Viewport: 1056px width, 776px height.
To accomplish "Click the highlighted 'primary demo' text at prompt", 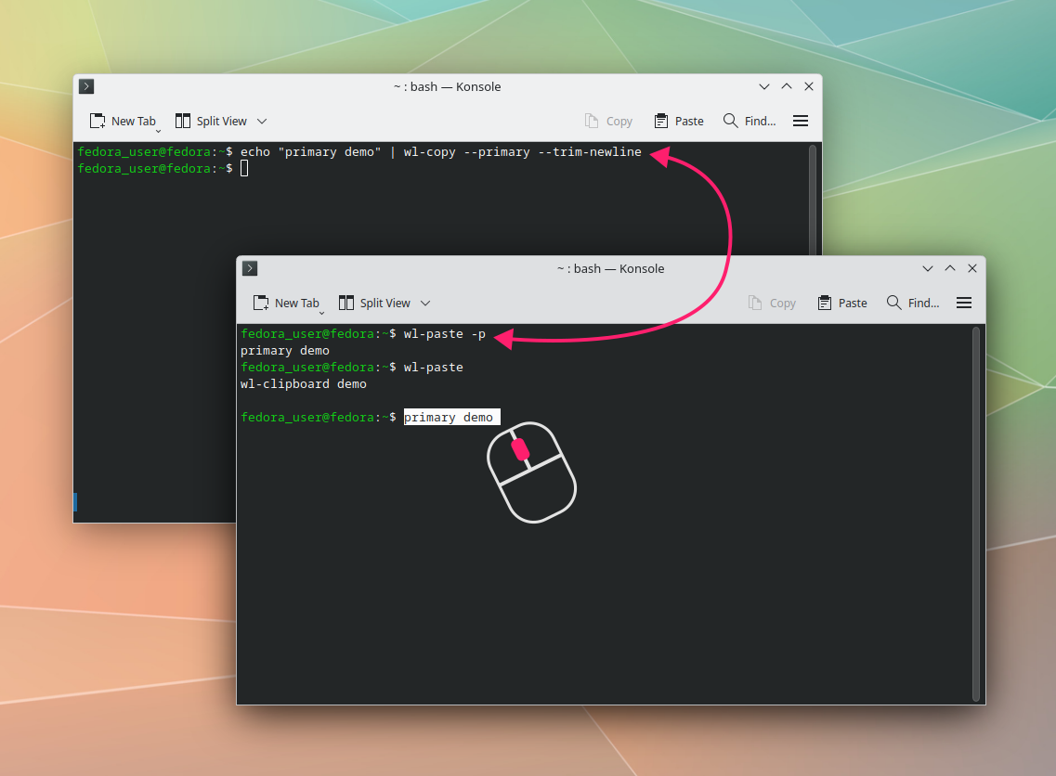I will (x=452, y=418).
